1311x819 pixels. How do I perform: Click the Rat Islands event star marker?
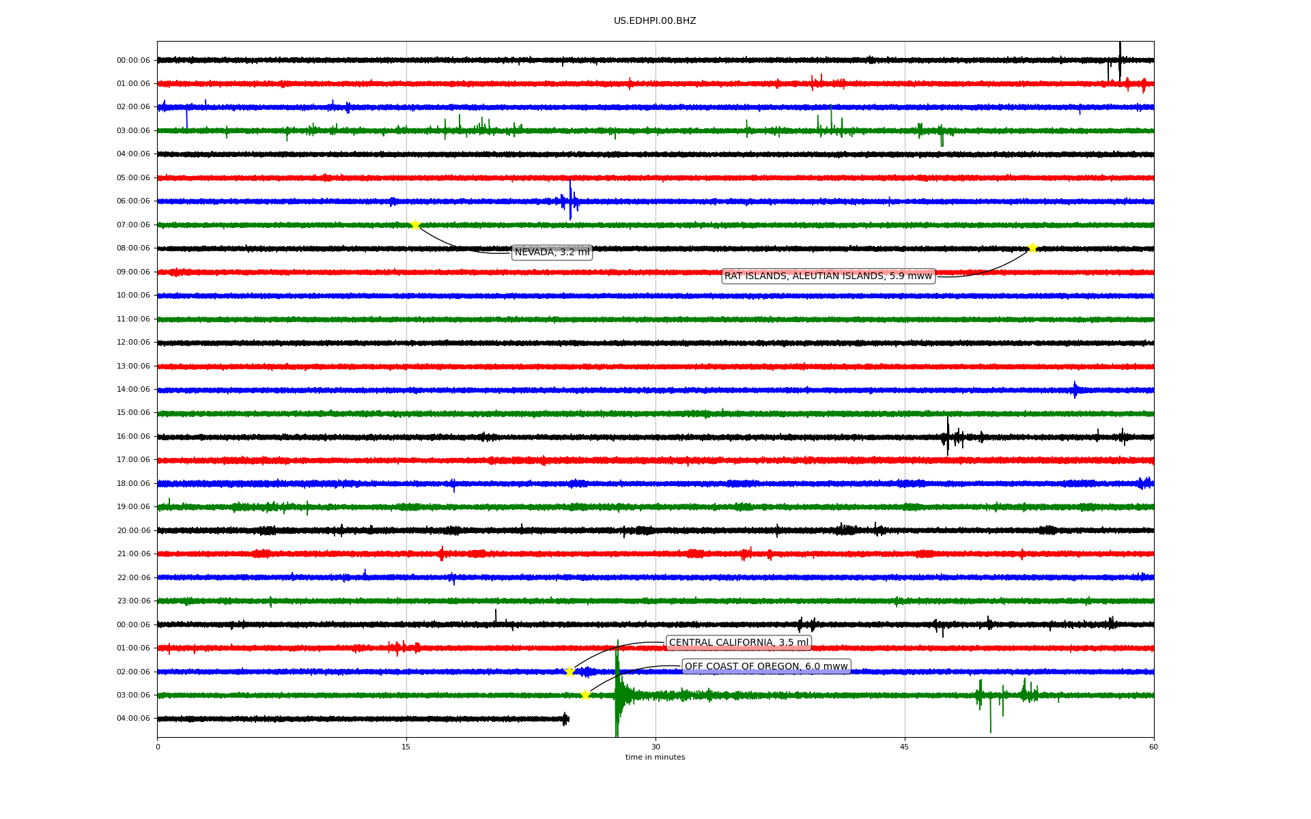pos(1032,248)
